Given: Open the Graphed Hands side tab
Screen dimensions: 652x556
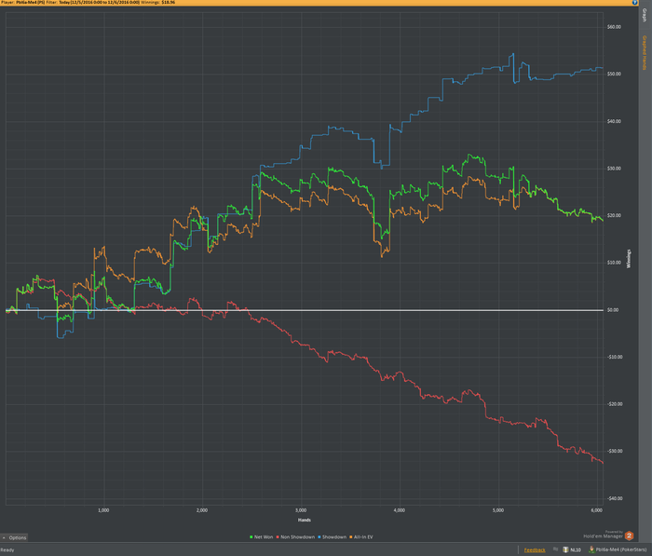Looking at the screenshot, I should click(x=645, y=52).
